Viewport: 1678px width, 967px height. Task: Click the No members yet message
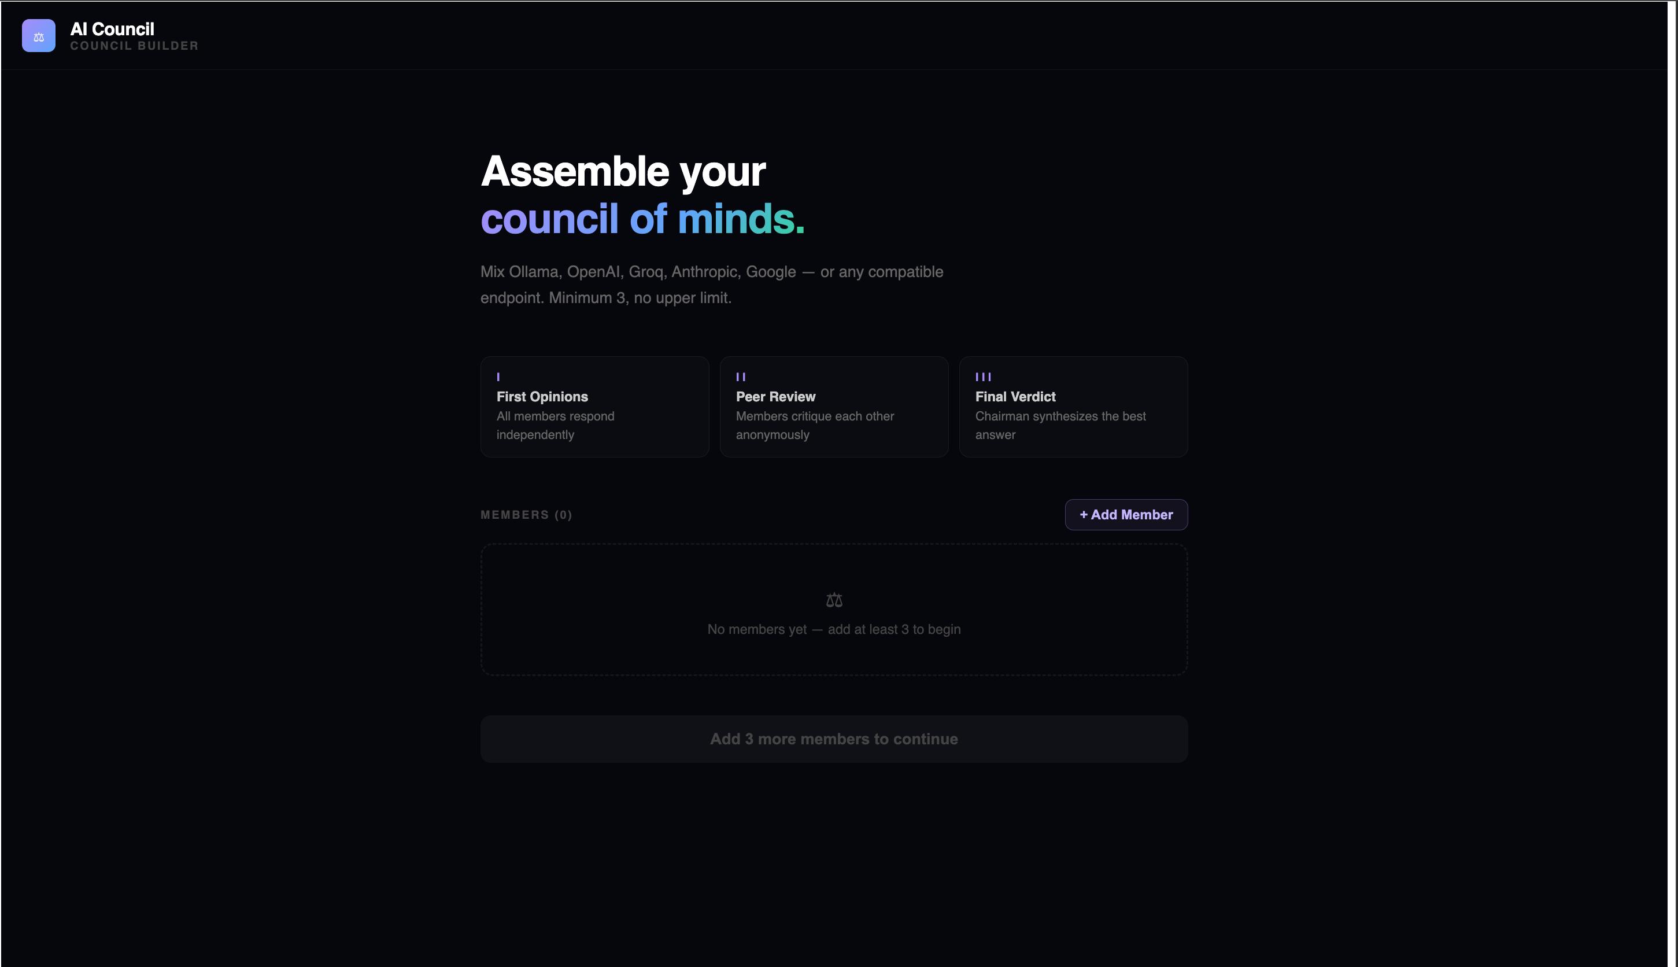coord(834,629)
